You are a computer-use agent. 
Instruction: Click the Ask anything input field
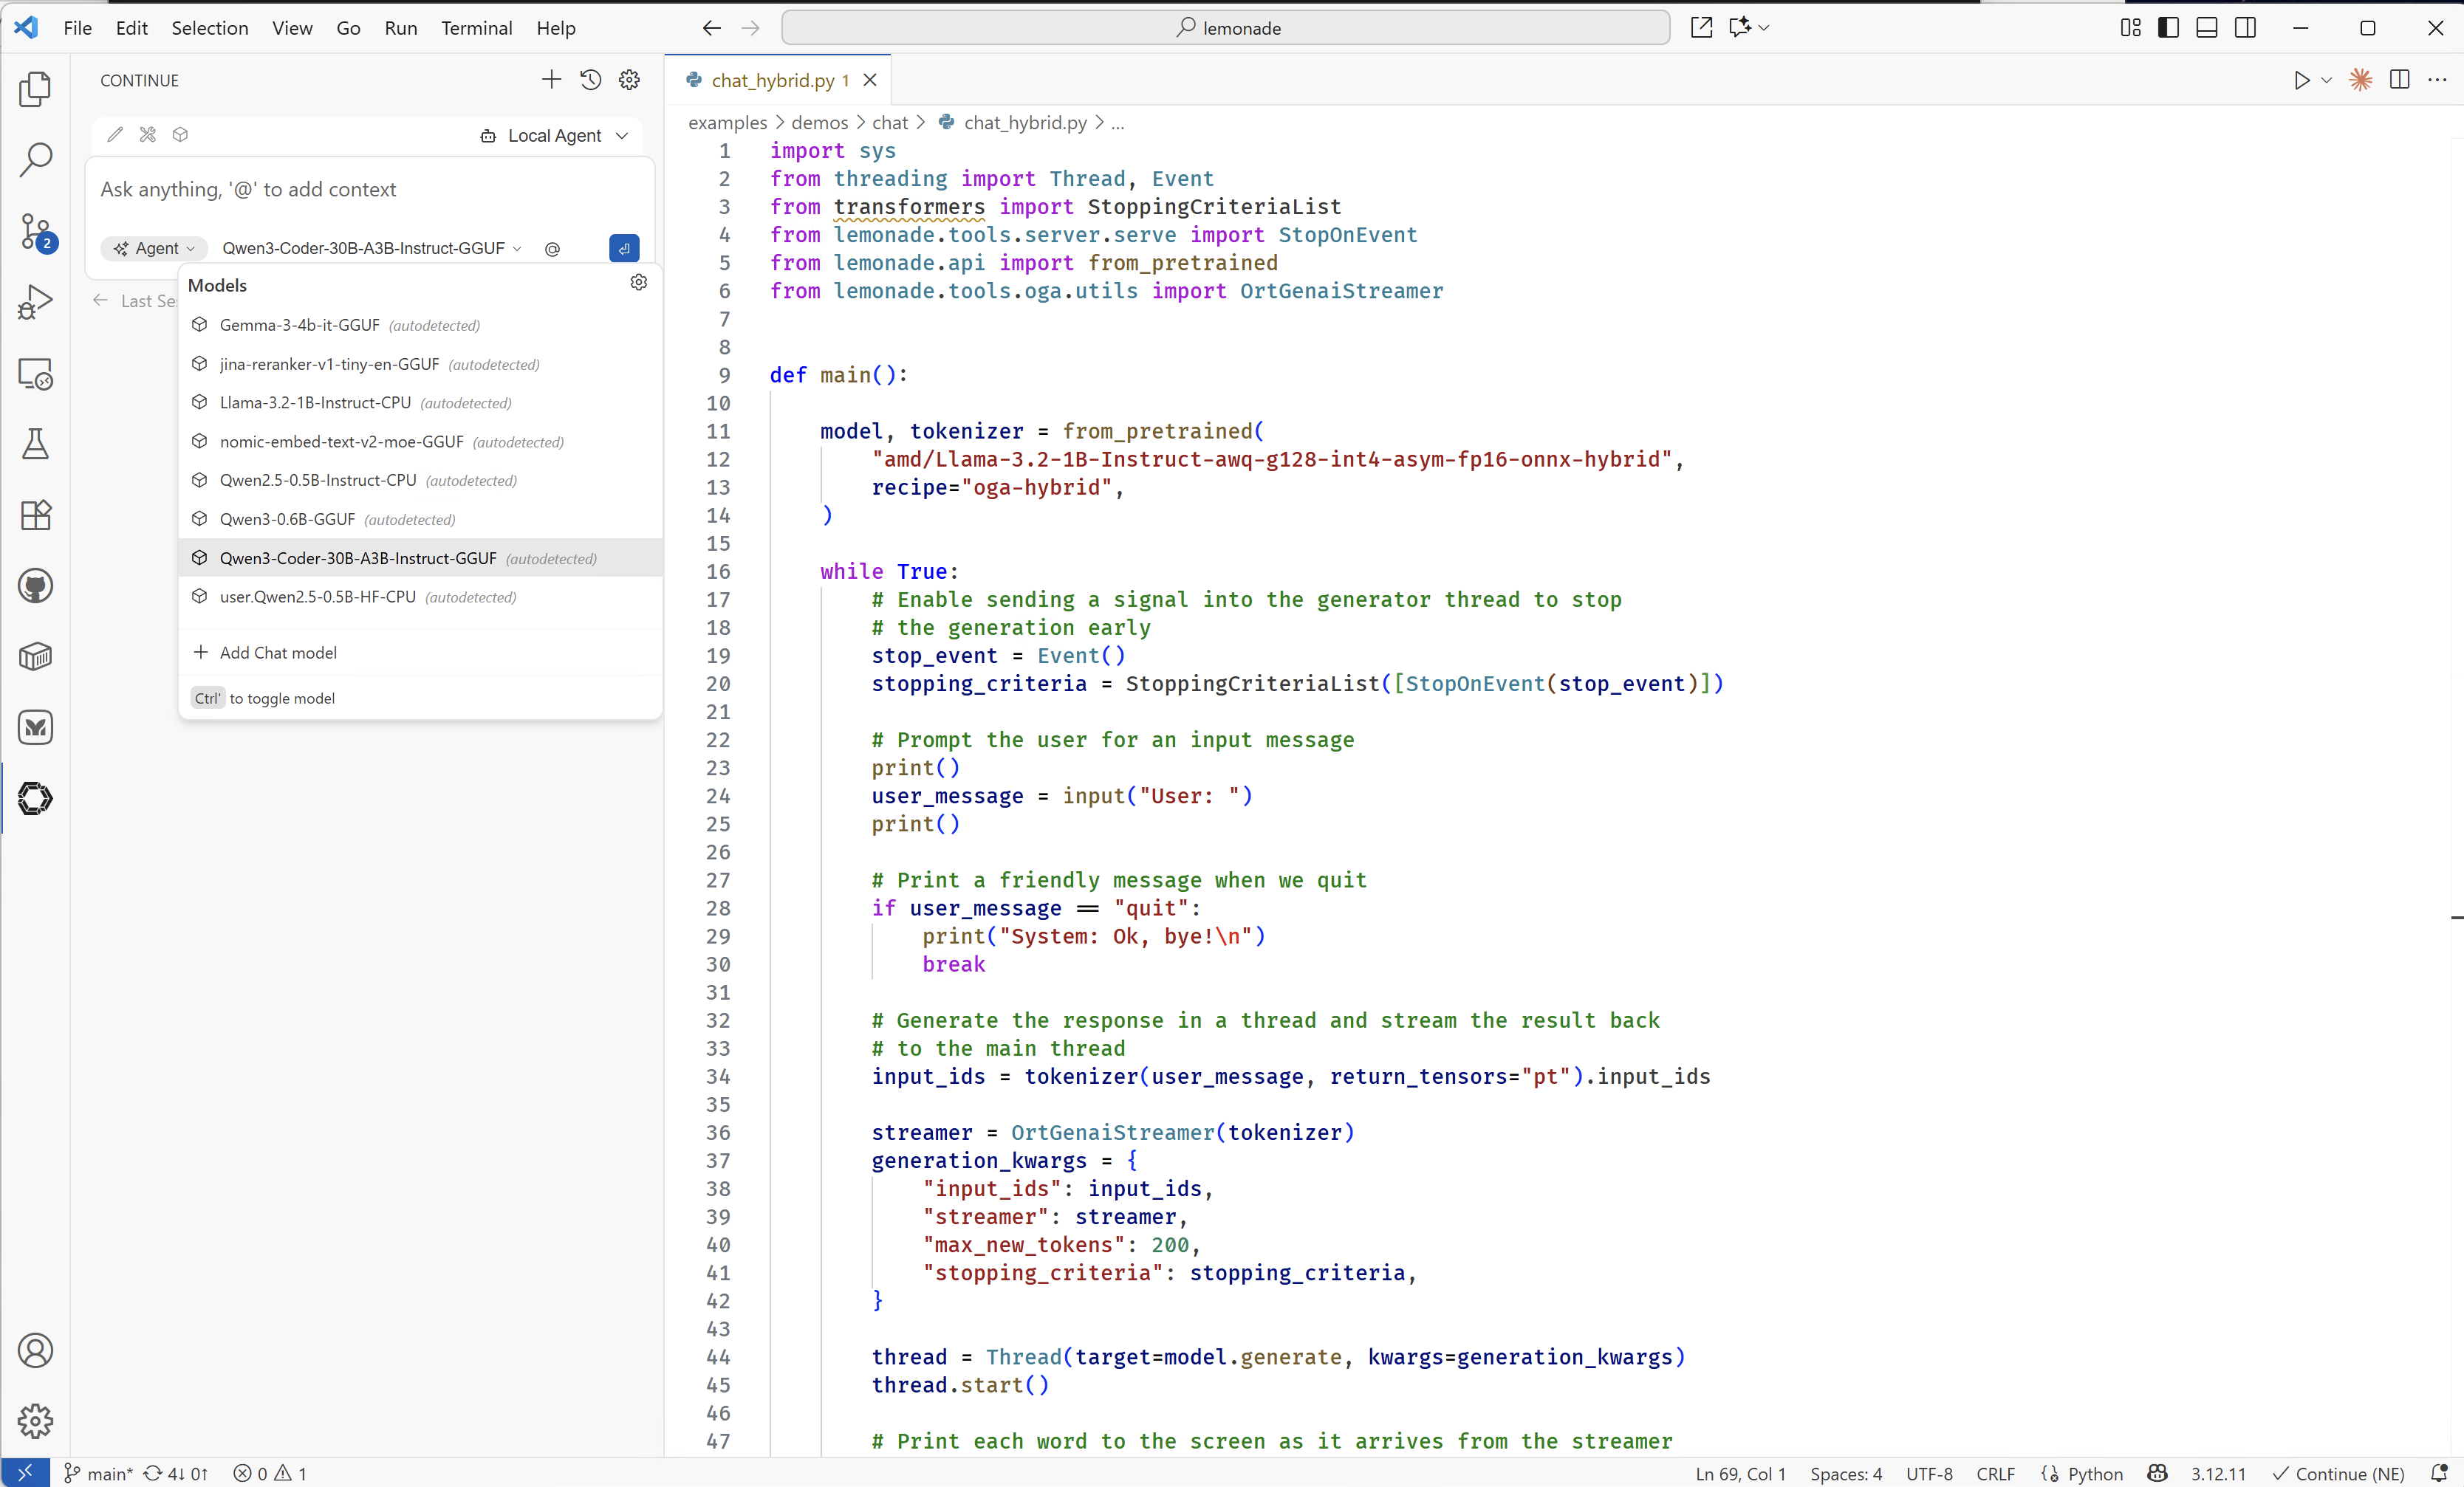pos(370,190)
